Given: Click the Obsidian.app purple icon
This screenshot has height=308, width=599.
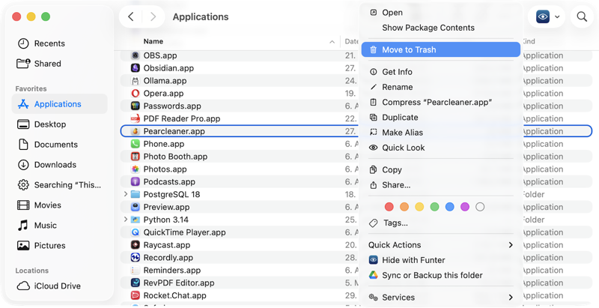Looking at the screenshot, I should tap(136, 68).
